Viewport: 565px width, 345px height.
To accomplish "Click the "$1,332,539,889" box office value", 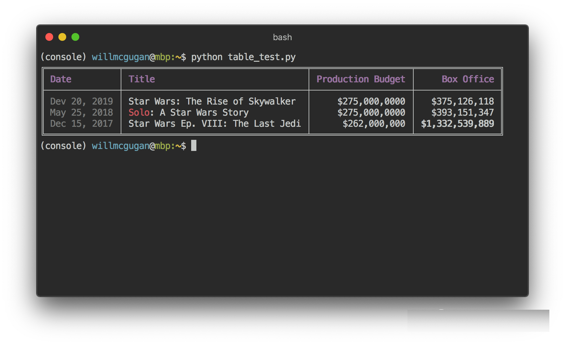I will (457, 123).
